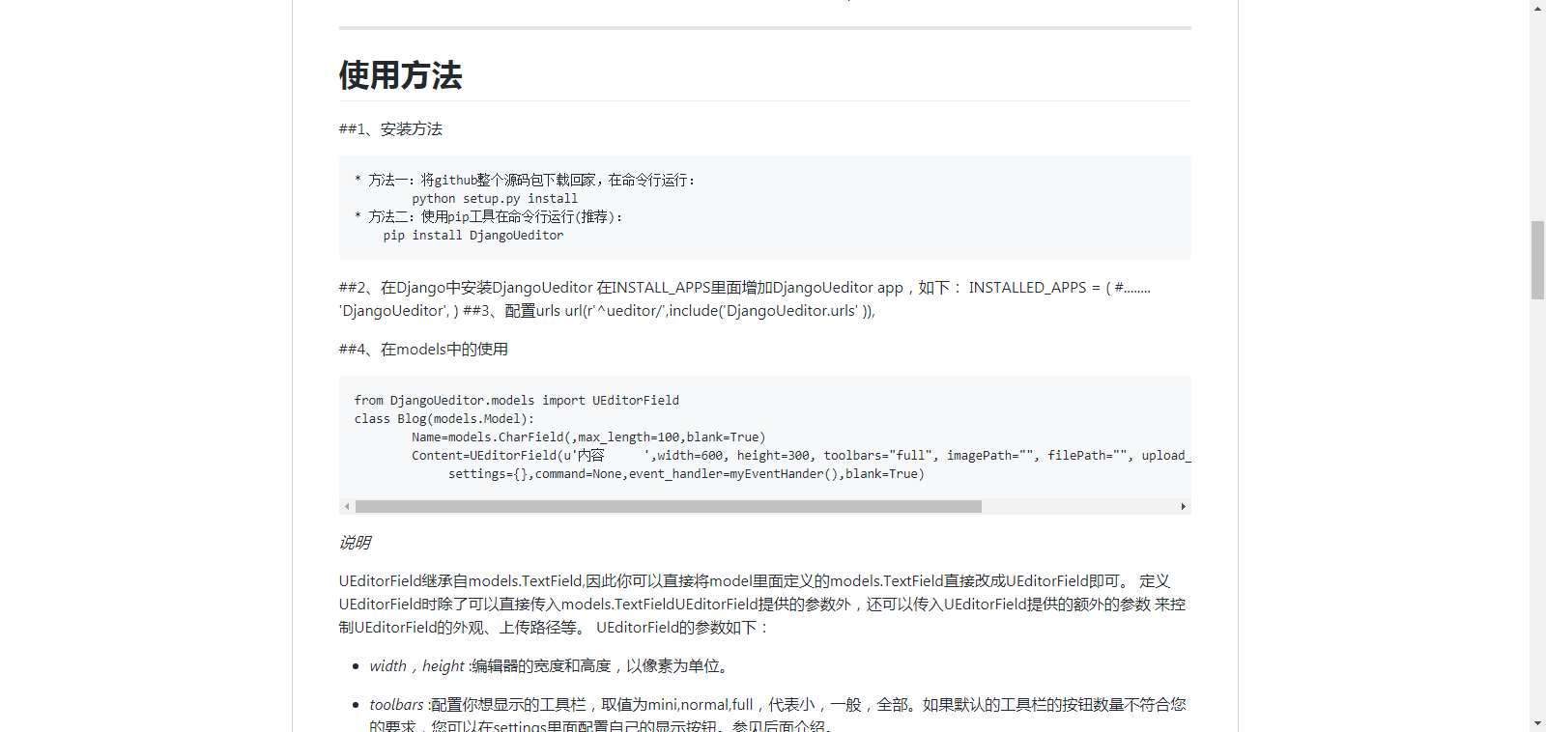
Task: Click the line class Blog(models.Model):
Action: (x=444, y=418)
